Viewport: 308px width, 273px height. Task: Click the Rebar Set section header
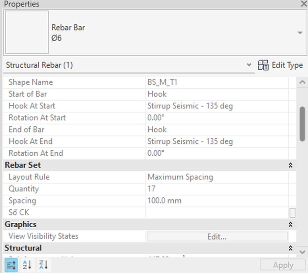pyautogui.click(x=150, y=165)
